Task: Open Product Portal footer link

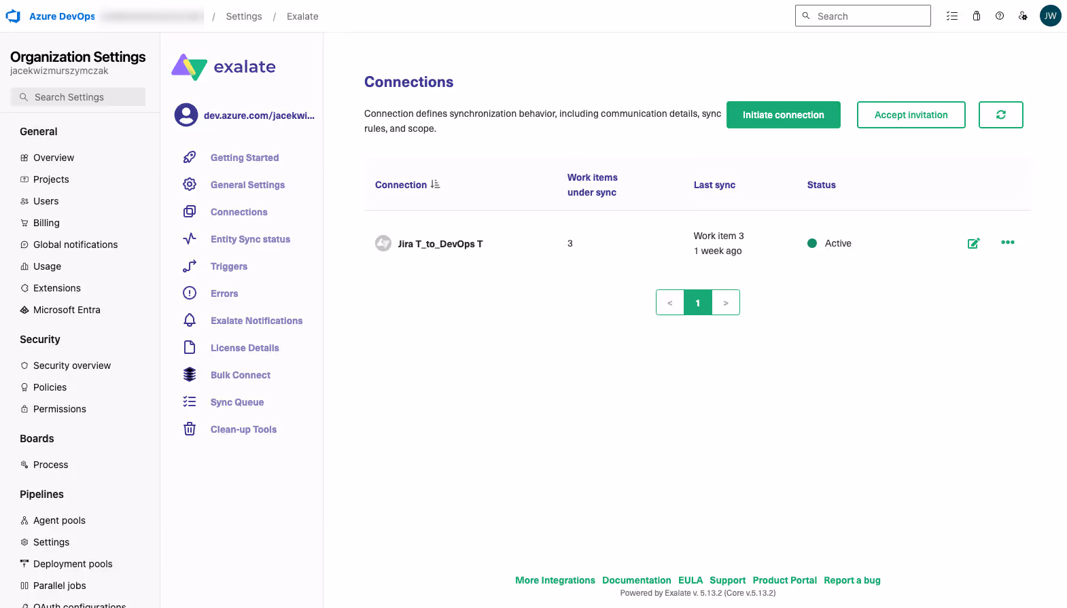Action: [x=785, y=580]
